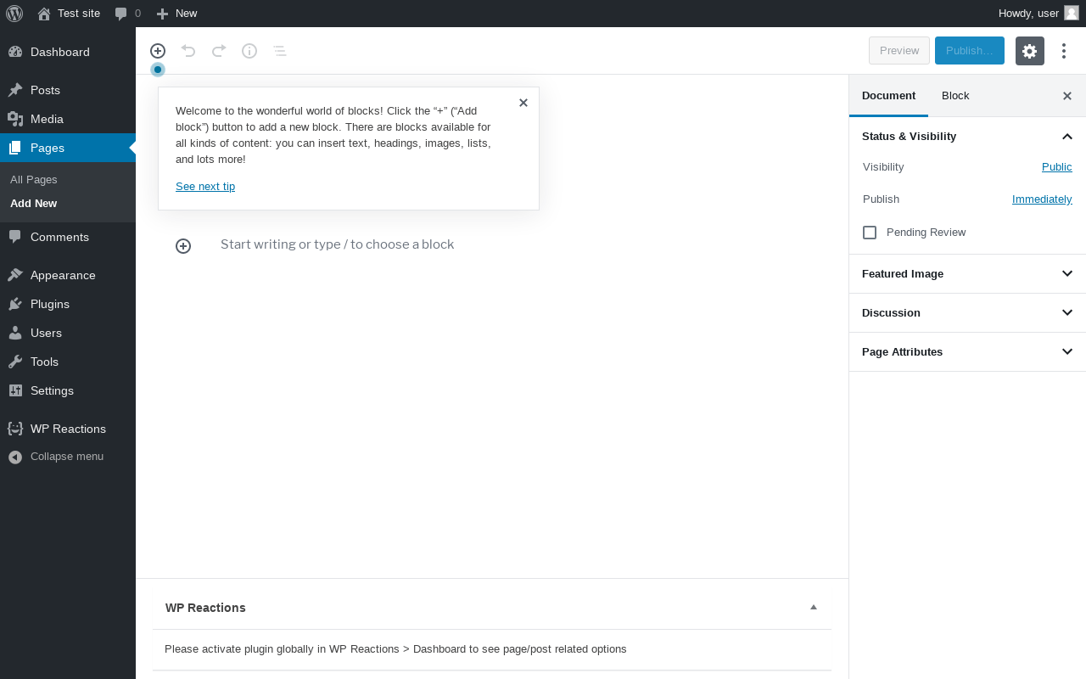Expand the Discussion panel
Screen dimensions: 1086x679
click(x=967, y=313)
